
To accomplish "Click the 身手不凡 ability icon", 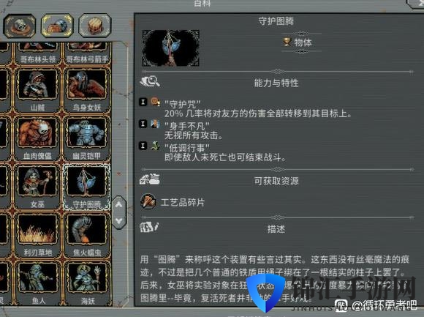I will [x=155, y=124].
